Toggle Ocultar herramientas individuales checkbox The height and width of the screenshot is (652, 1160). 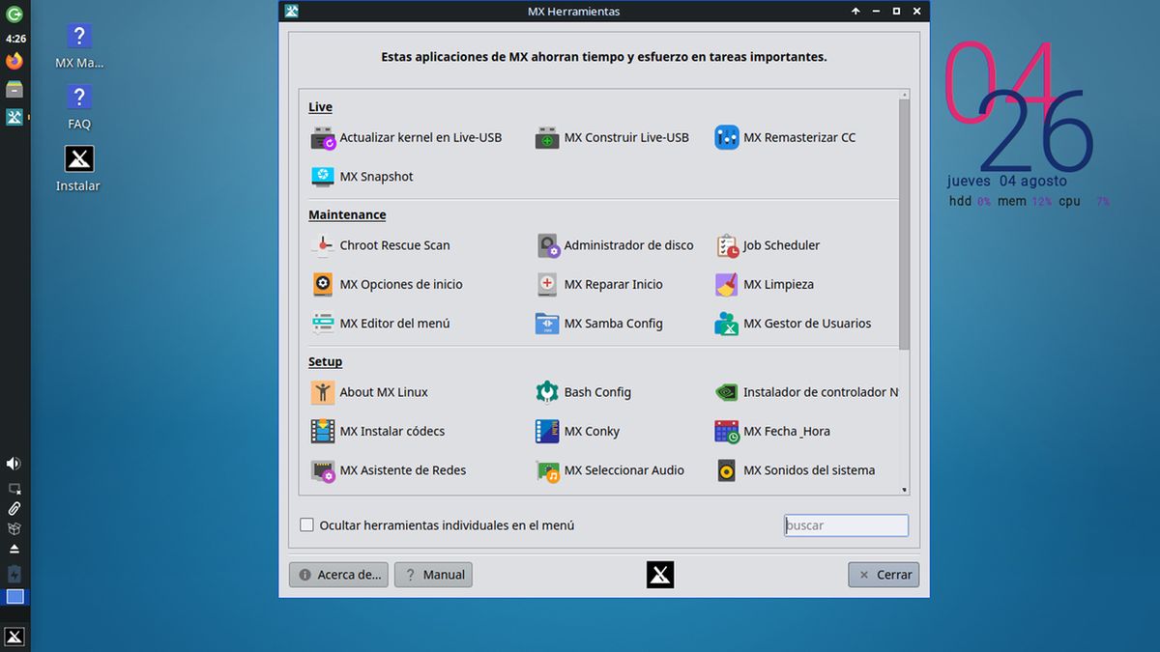(x=307, y=525)
